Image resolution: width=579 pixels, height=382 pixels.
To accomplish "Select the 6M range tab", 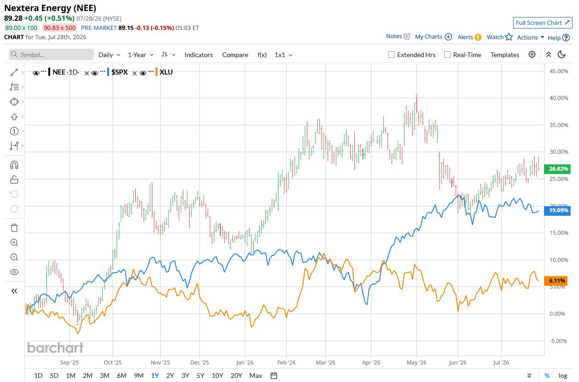I will click(x=122, y=376).
